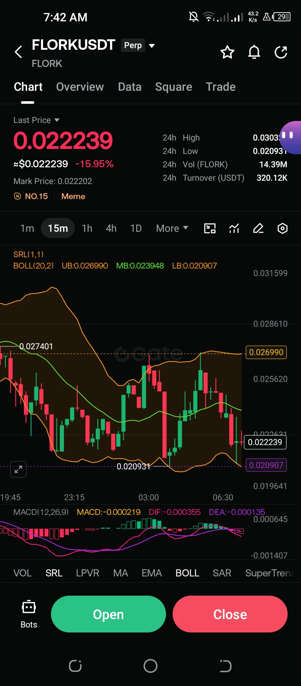Select the 4h timeframe
This screenshot has height=686, width=301.
point(111,228)
